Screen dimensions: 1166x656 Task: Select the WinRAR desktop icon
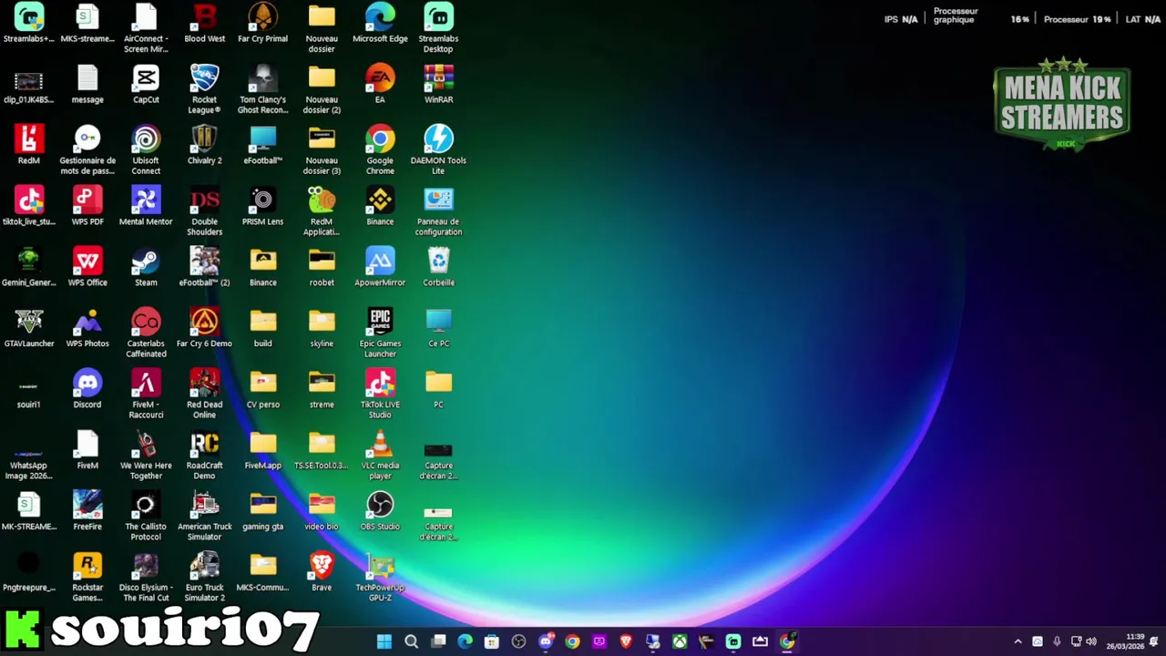point(438,85)
